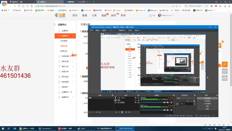
Task: Open the 帮助(H) menu in OBS
Action: coord(137,31)
